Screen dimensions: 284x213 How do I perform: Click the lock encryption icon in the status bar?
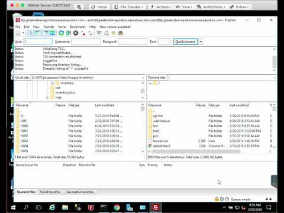point(217,199)
